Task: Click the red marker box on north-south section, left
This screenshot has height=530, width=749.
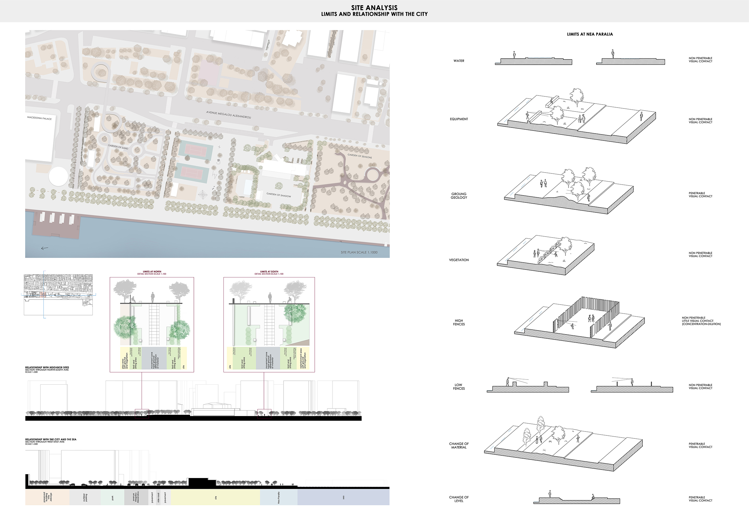Action: tap(142, 413)
